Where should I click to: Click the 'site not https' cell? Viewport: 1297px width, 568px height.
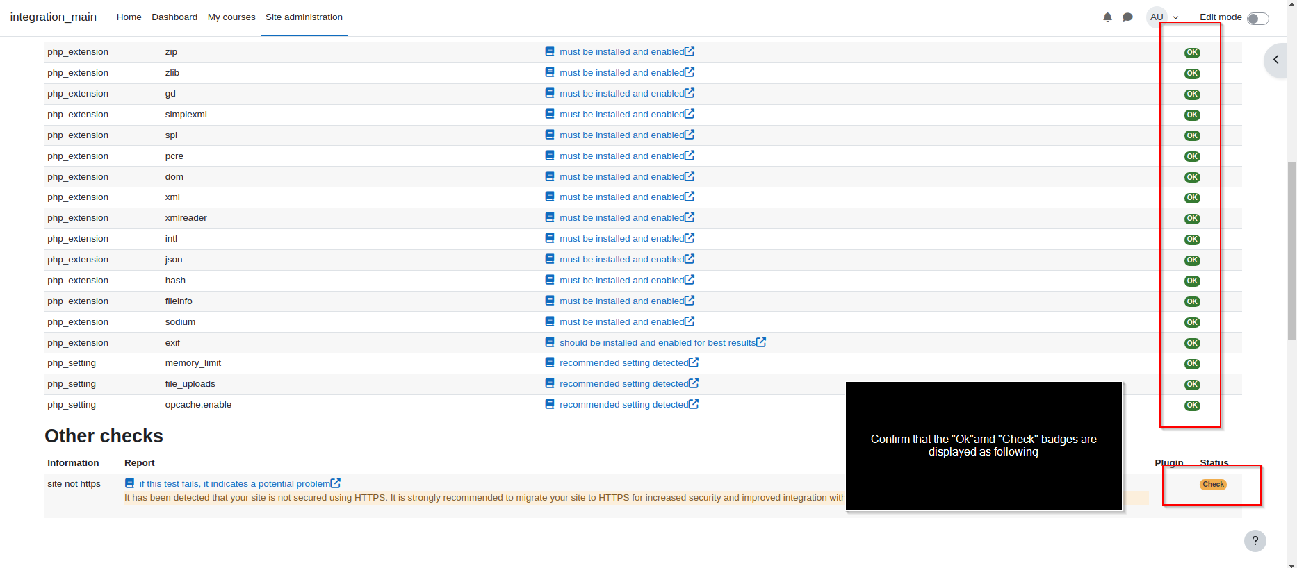74,484
